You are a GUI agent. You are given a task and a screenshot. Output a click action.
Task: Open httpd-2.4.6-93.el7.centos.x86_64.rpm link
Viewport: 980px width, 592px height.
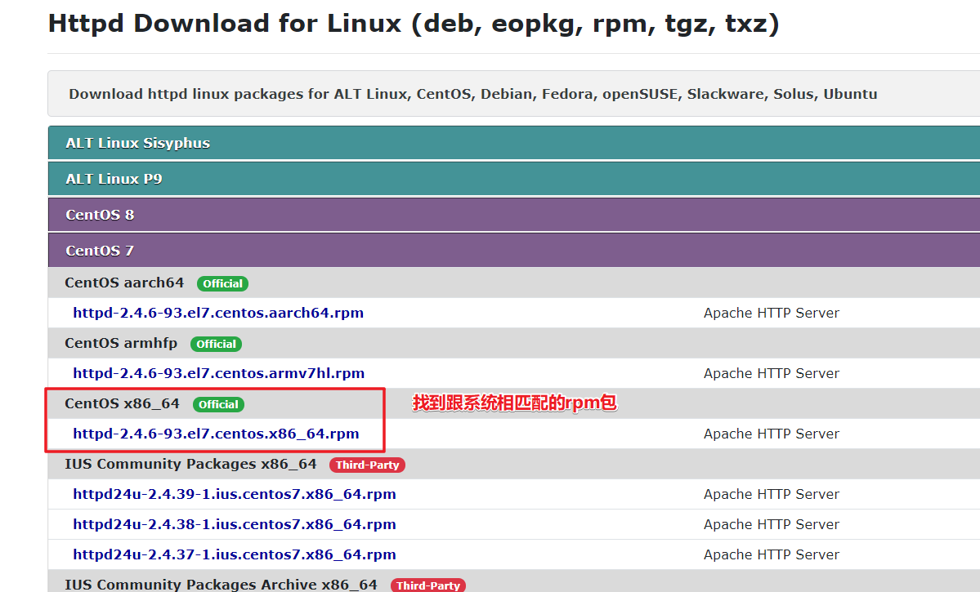pos(216,434)
